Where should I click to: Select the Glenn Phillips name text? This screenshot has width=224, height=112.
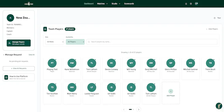pyautogui.click(x=171, y=69)
